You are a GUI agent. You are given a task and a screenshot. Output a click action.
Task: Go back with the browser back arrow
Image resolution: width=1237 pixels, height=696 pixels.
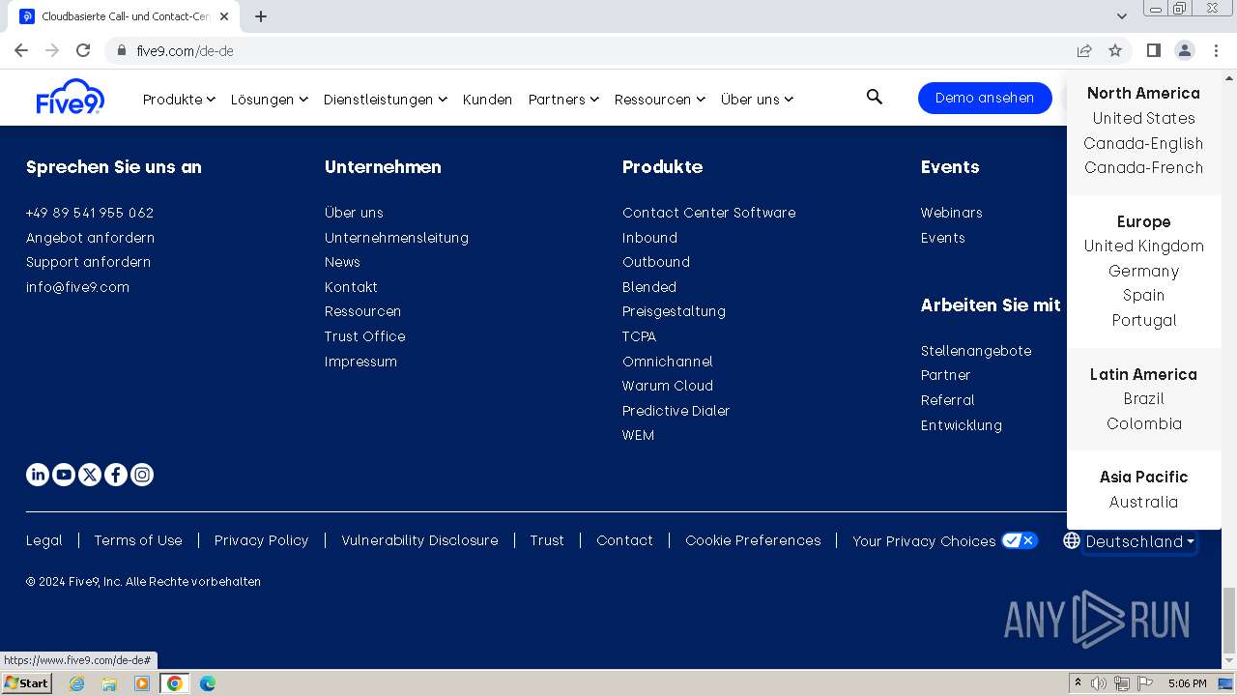(21, 50)
